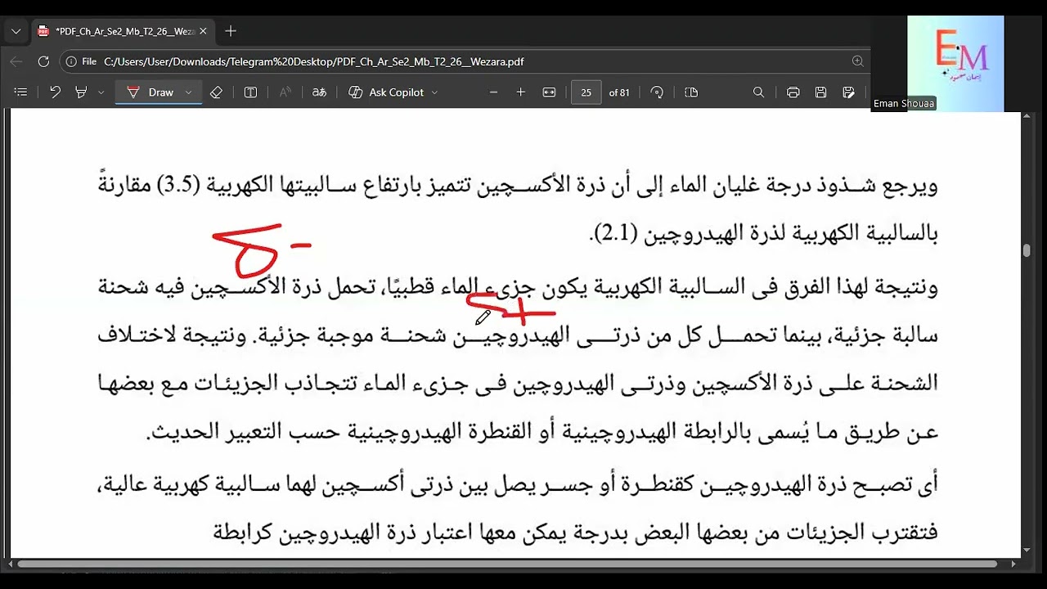
Task: Click the Translate icon
Action: click(x=320, y=92)
